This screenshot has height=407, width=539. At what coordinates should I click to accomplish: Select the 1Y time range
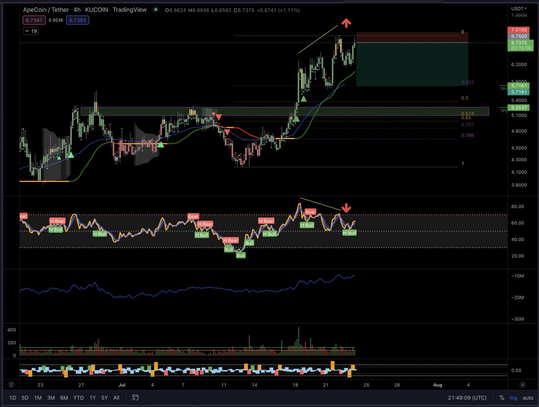93,398
